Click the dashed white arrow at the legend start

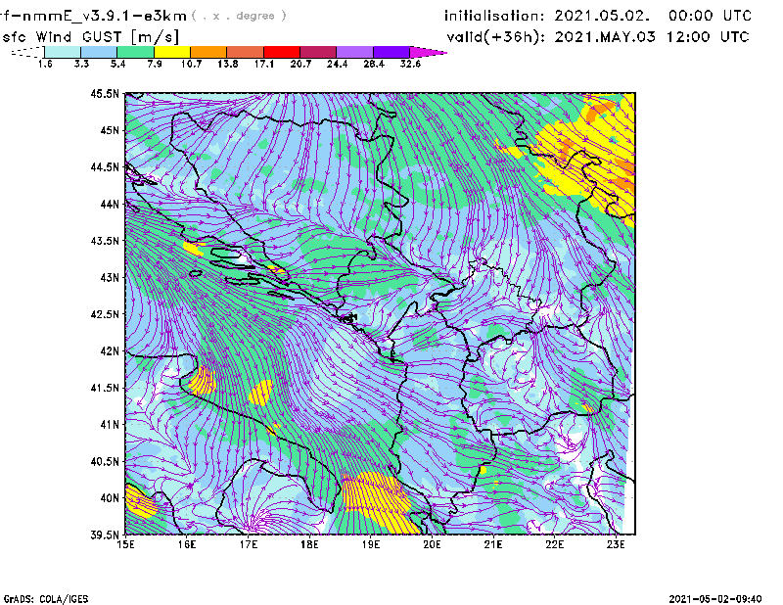[x=27, y=52]
